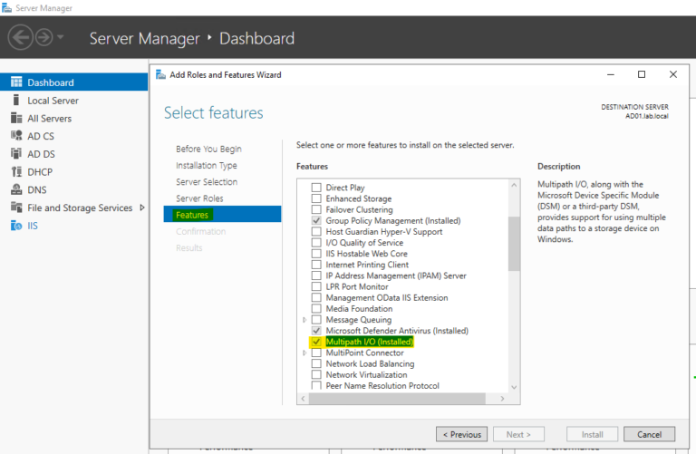Viewport: 696px width, 454px height.
Task: Select the Local Server icon in sidebar
Action: tap(16, 101)
